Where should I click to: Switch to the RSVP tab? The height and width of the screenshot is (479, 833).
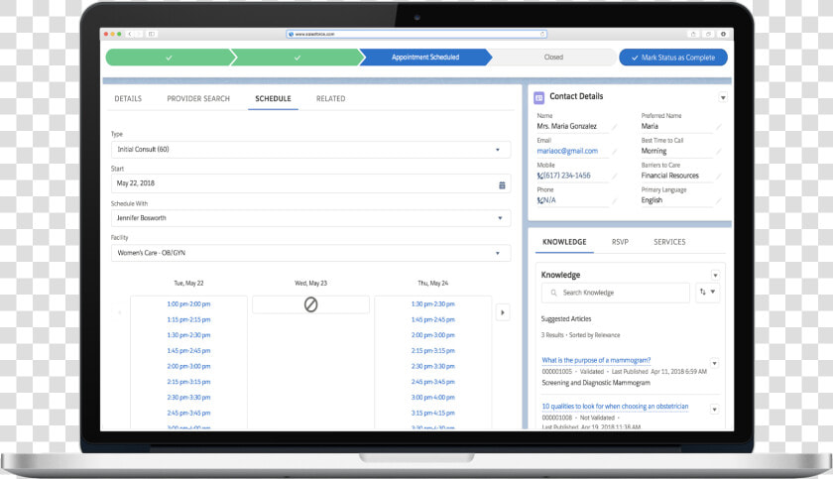point(620,242)
